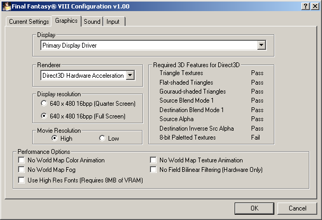Expand the Display driver dropdown

(261, 45)
